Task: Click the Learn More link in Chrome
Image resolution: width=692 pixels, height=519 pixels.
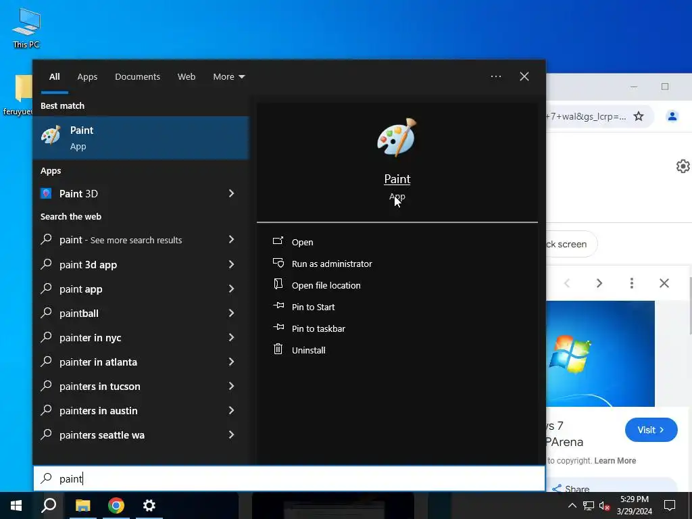Action: click(615, 460)
